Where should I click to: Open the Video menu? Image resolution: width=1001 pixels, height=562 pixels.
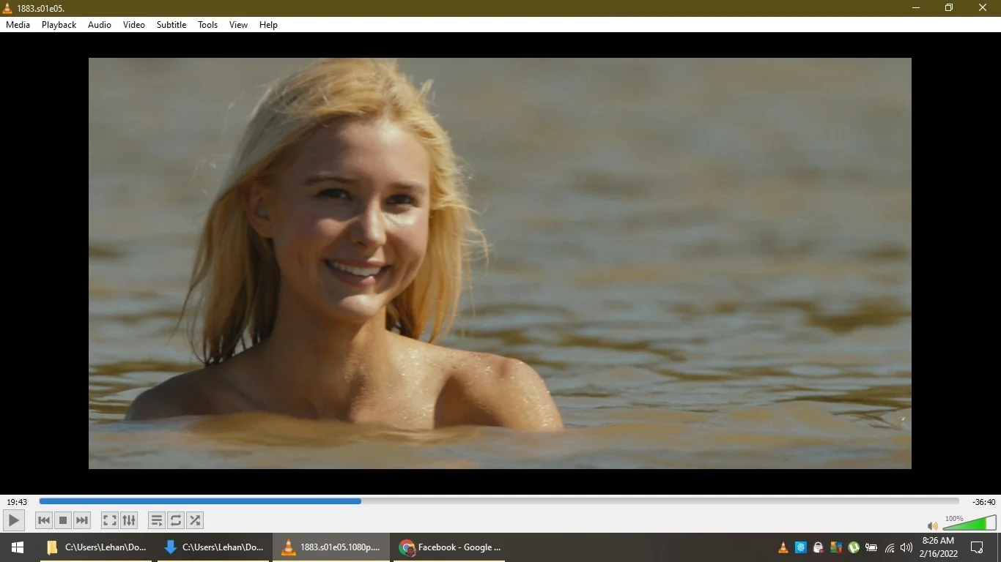pyautogui.click(x=134, y=25)
